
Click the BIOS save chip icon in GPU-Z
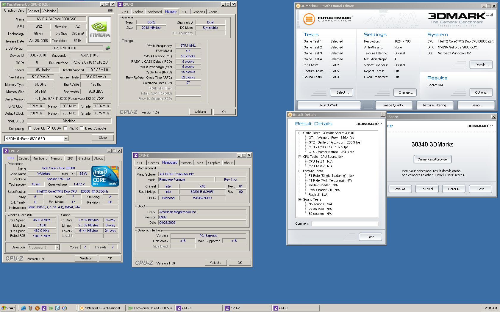point(108,48)
